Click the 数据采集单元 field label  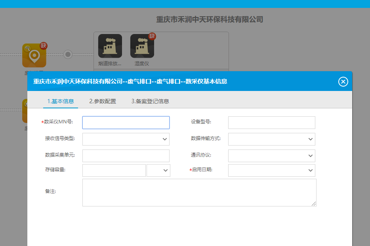[x=60, y=155]
